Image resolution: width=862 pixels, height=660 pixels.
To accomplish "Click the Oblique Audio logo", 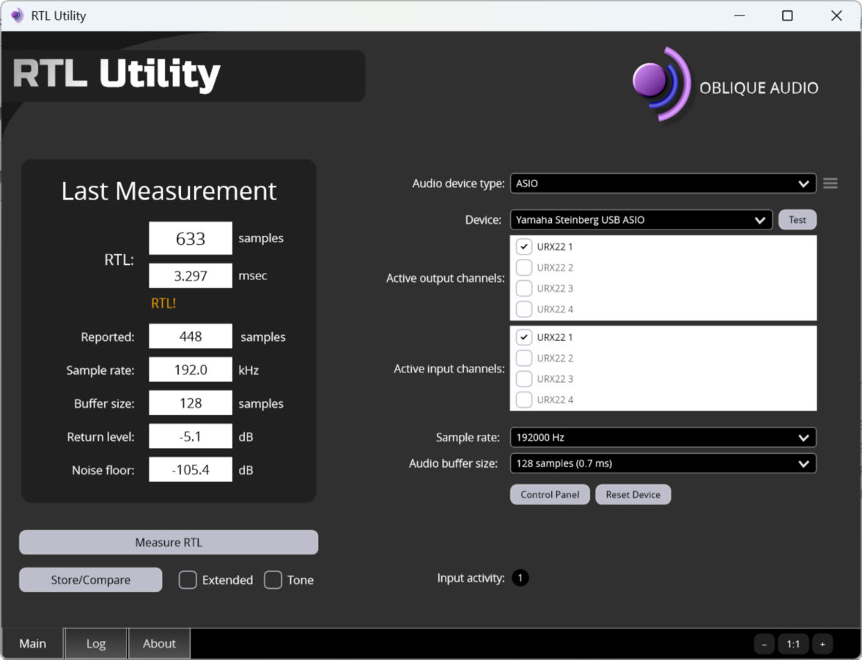I will tap(726, 85).
